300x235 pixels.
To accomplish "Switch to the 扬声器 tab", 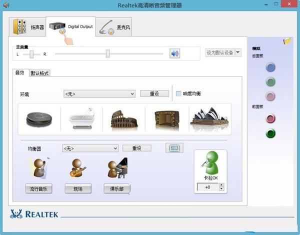I will point(28,26).
